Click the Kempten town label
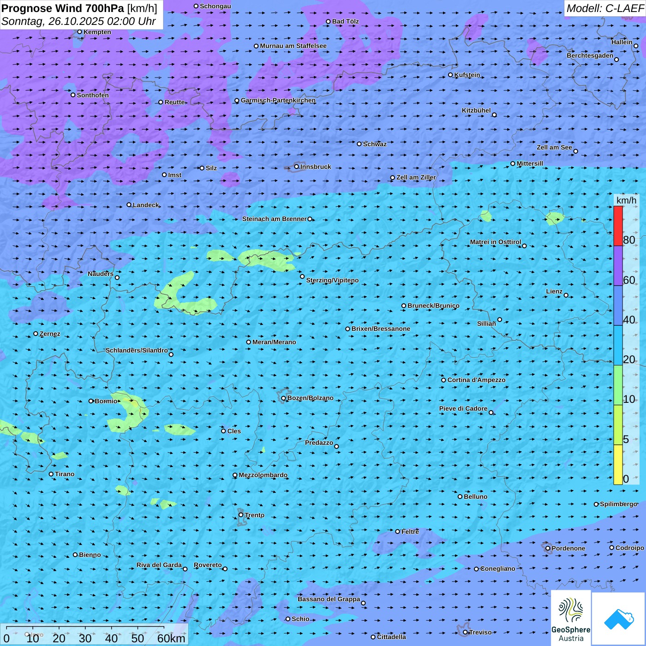This screenshot has height=646, width=646. 97,32
